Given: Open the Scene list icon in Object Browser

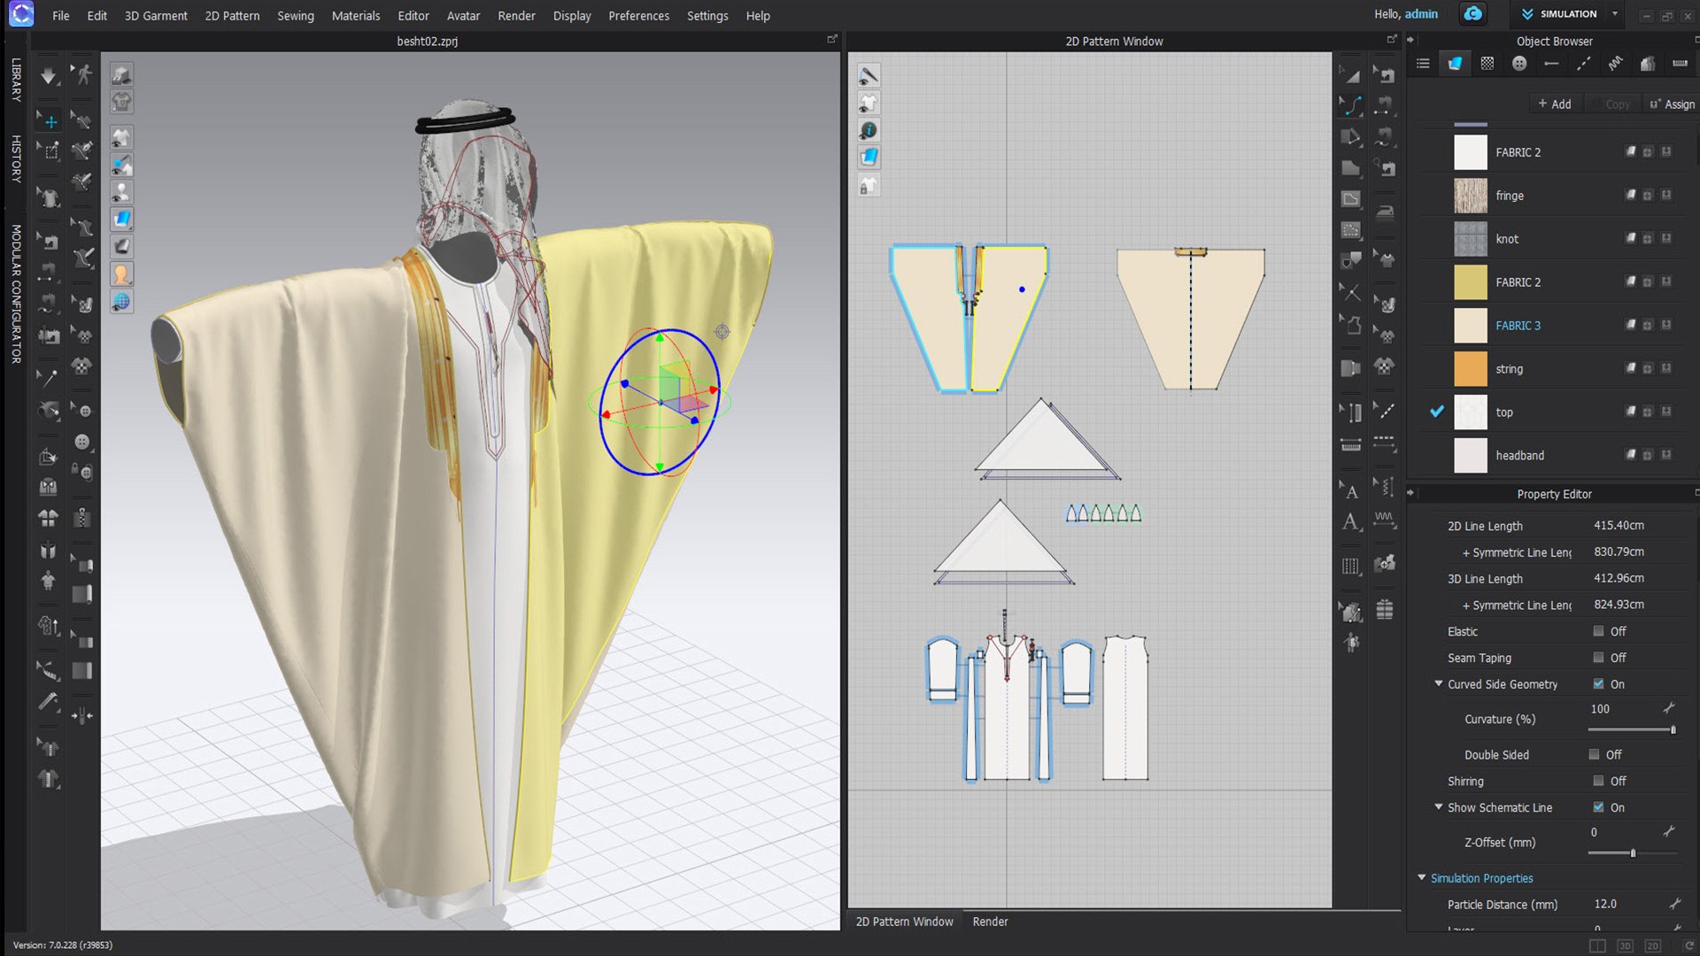Looking at the screenshot, I should 1423,64.
